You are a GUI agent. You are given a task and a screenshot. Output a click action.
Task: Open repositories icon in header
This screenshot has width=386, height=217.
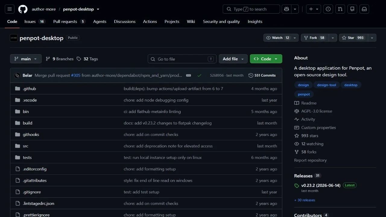352,9
